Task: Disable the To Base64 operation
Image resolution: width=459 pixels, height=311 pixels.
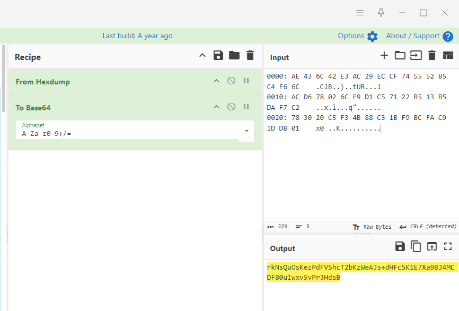Action: click(x=231, y=107)
